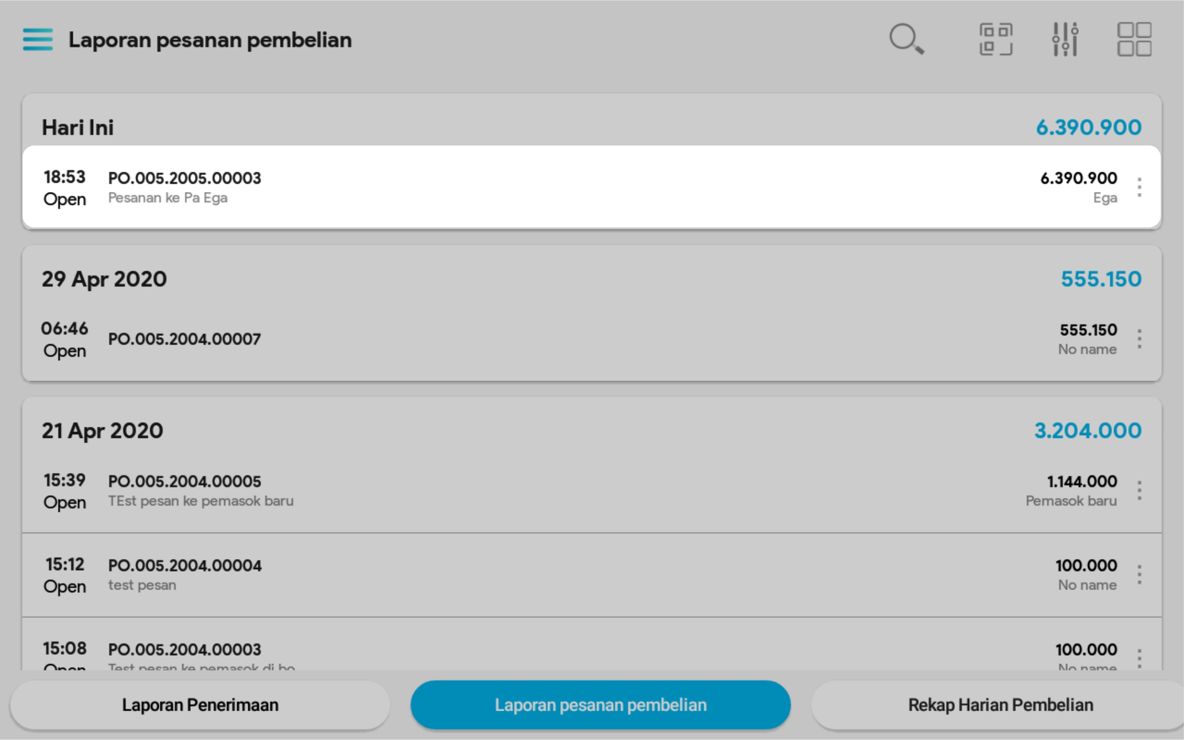Go to Rekap Harian Pembelian tab
The image size is (1184, 740).
(x=1000, y=705)
